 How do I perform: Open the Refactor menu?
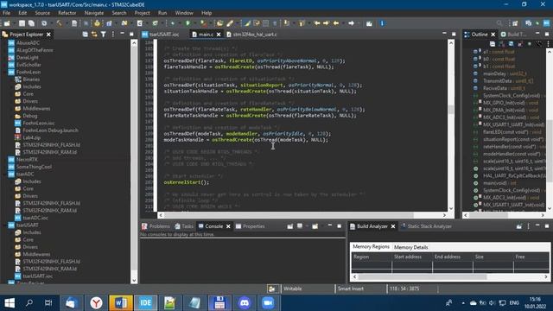pos(67,13)
